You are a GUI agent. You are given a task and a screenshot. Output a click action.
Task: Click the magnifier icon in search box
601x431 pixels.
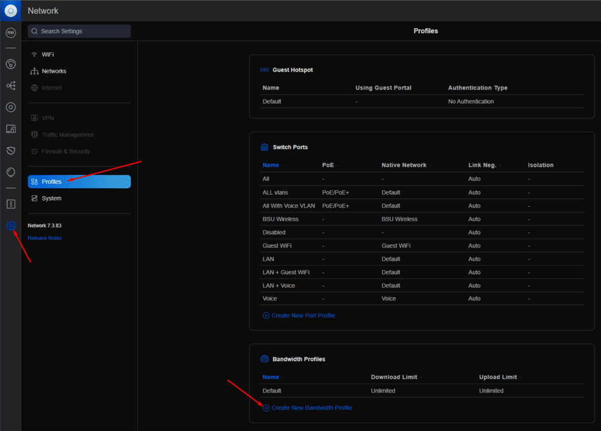(x=34, y=31)
